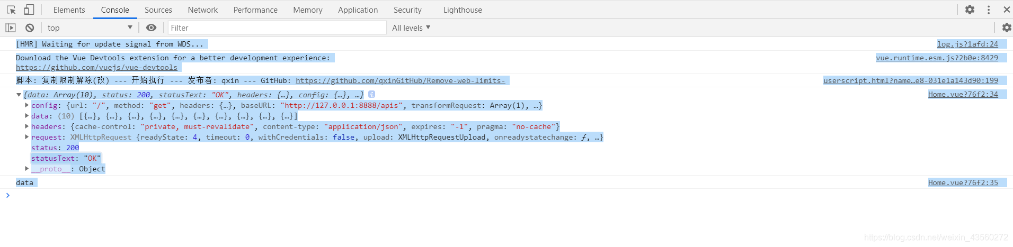Open the Performance tab
This screenshot has width=1013, height=247.
pyautogui.click(x=255, y=10)
